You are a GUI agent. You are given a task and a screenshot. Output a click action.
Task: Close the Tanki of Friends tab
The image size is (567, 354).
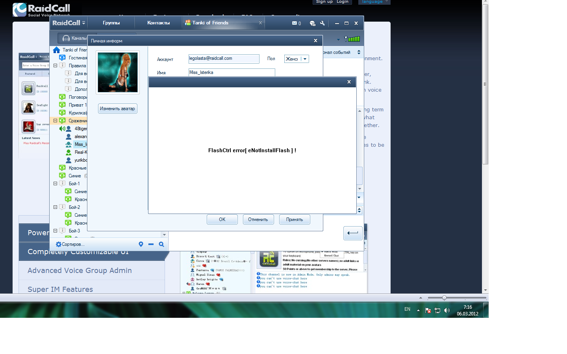click(260, 23)
